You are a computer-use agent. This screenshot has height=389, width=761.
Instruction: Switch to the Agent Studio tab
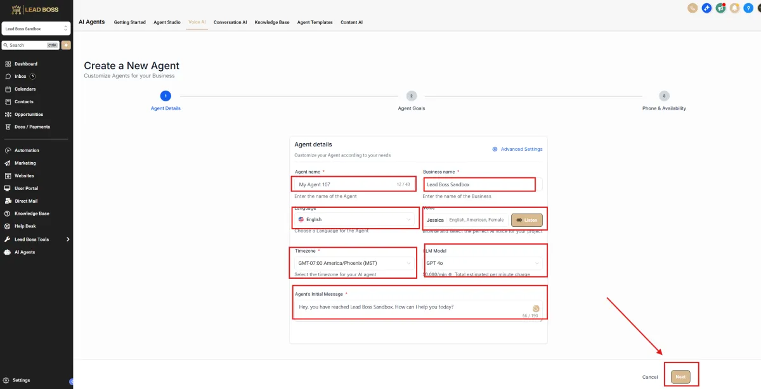coord(167,22)
